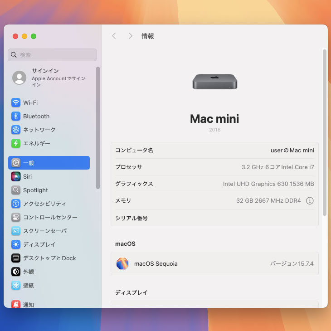Click the sidebar vertical scrollbar

pyautogui.click(x=98, y=127)
